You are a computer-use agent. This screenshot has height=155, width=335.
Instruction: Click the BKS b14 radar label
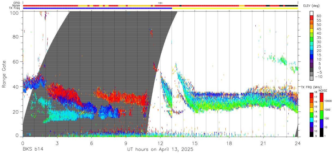33,150
